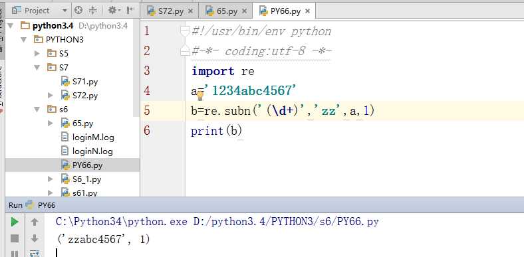Click the loginN.log text file icon
This screenshot has height=257, width=524.
pyautogui.click(x=65, y=151)
